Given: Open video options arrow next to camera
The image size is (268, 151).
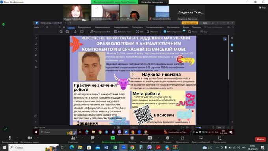Looking at the screenshot, I should [x=37, y=138].
